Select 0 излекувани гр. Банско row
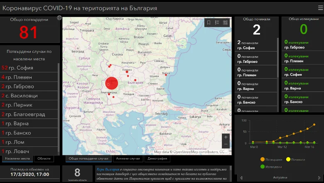Screen dimensions: 324x183 303,99
